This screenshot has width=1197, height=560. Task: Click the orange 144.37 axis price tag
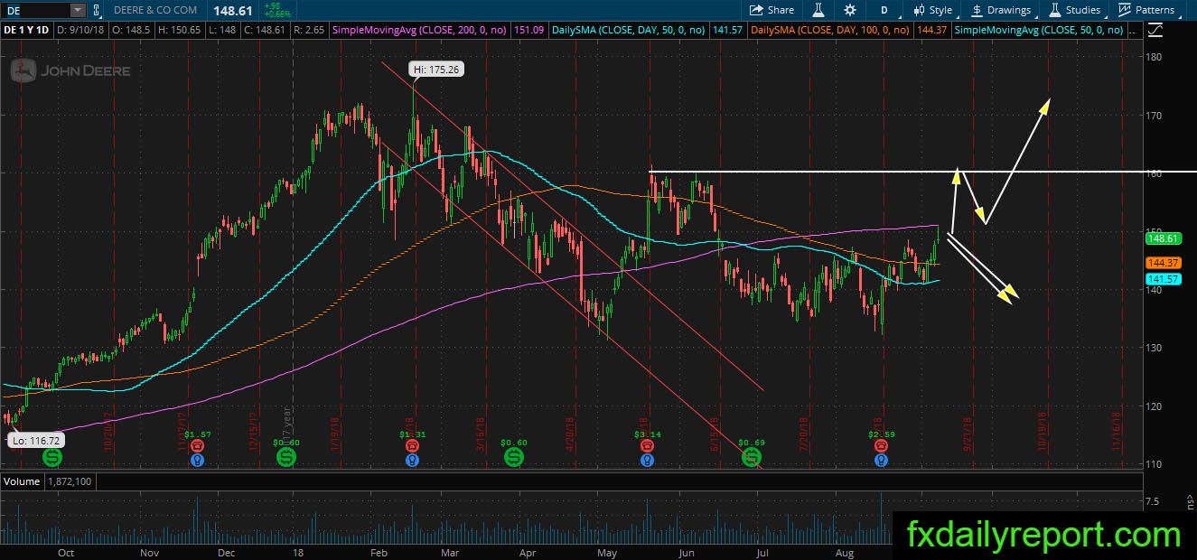pyautogui.click(x=1163, y=263)
